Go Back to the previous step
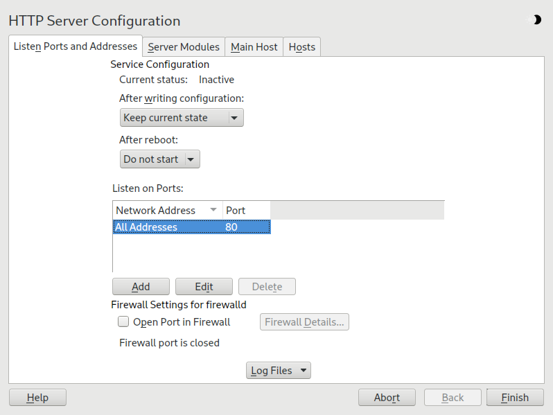The image size is (553, 415). pos(453,397)
